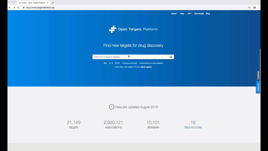Click the 21,149 targets statistic
Screen dimensions: 268x151
74,124
